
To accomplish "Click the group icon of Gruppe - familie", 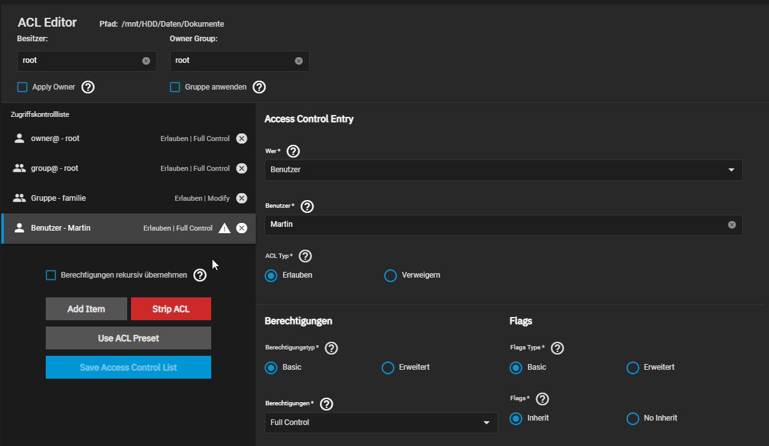I will pyautogui.click(x=19, y=198).
